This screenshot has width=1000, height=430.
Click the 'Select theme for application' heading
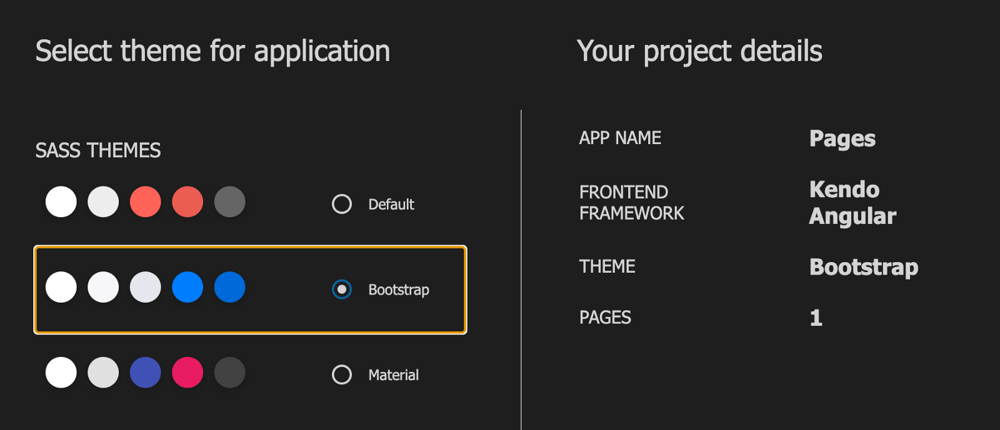coord(212,52)
